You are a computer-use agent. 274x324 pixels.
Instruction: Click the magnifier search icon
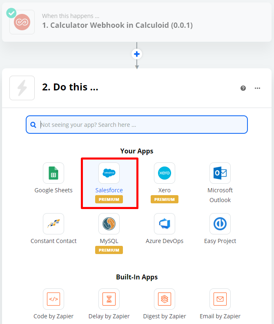tap(33, 125)
